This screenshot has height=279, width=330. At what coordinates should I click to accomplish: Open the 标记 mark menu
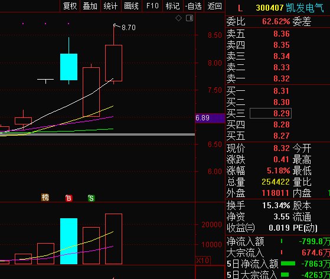(173, 6)
